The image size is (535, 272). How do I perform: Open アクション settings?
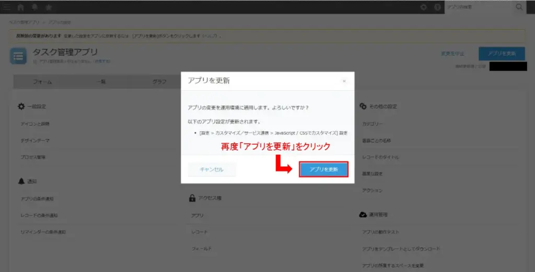pos(372,190)
